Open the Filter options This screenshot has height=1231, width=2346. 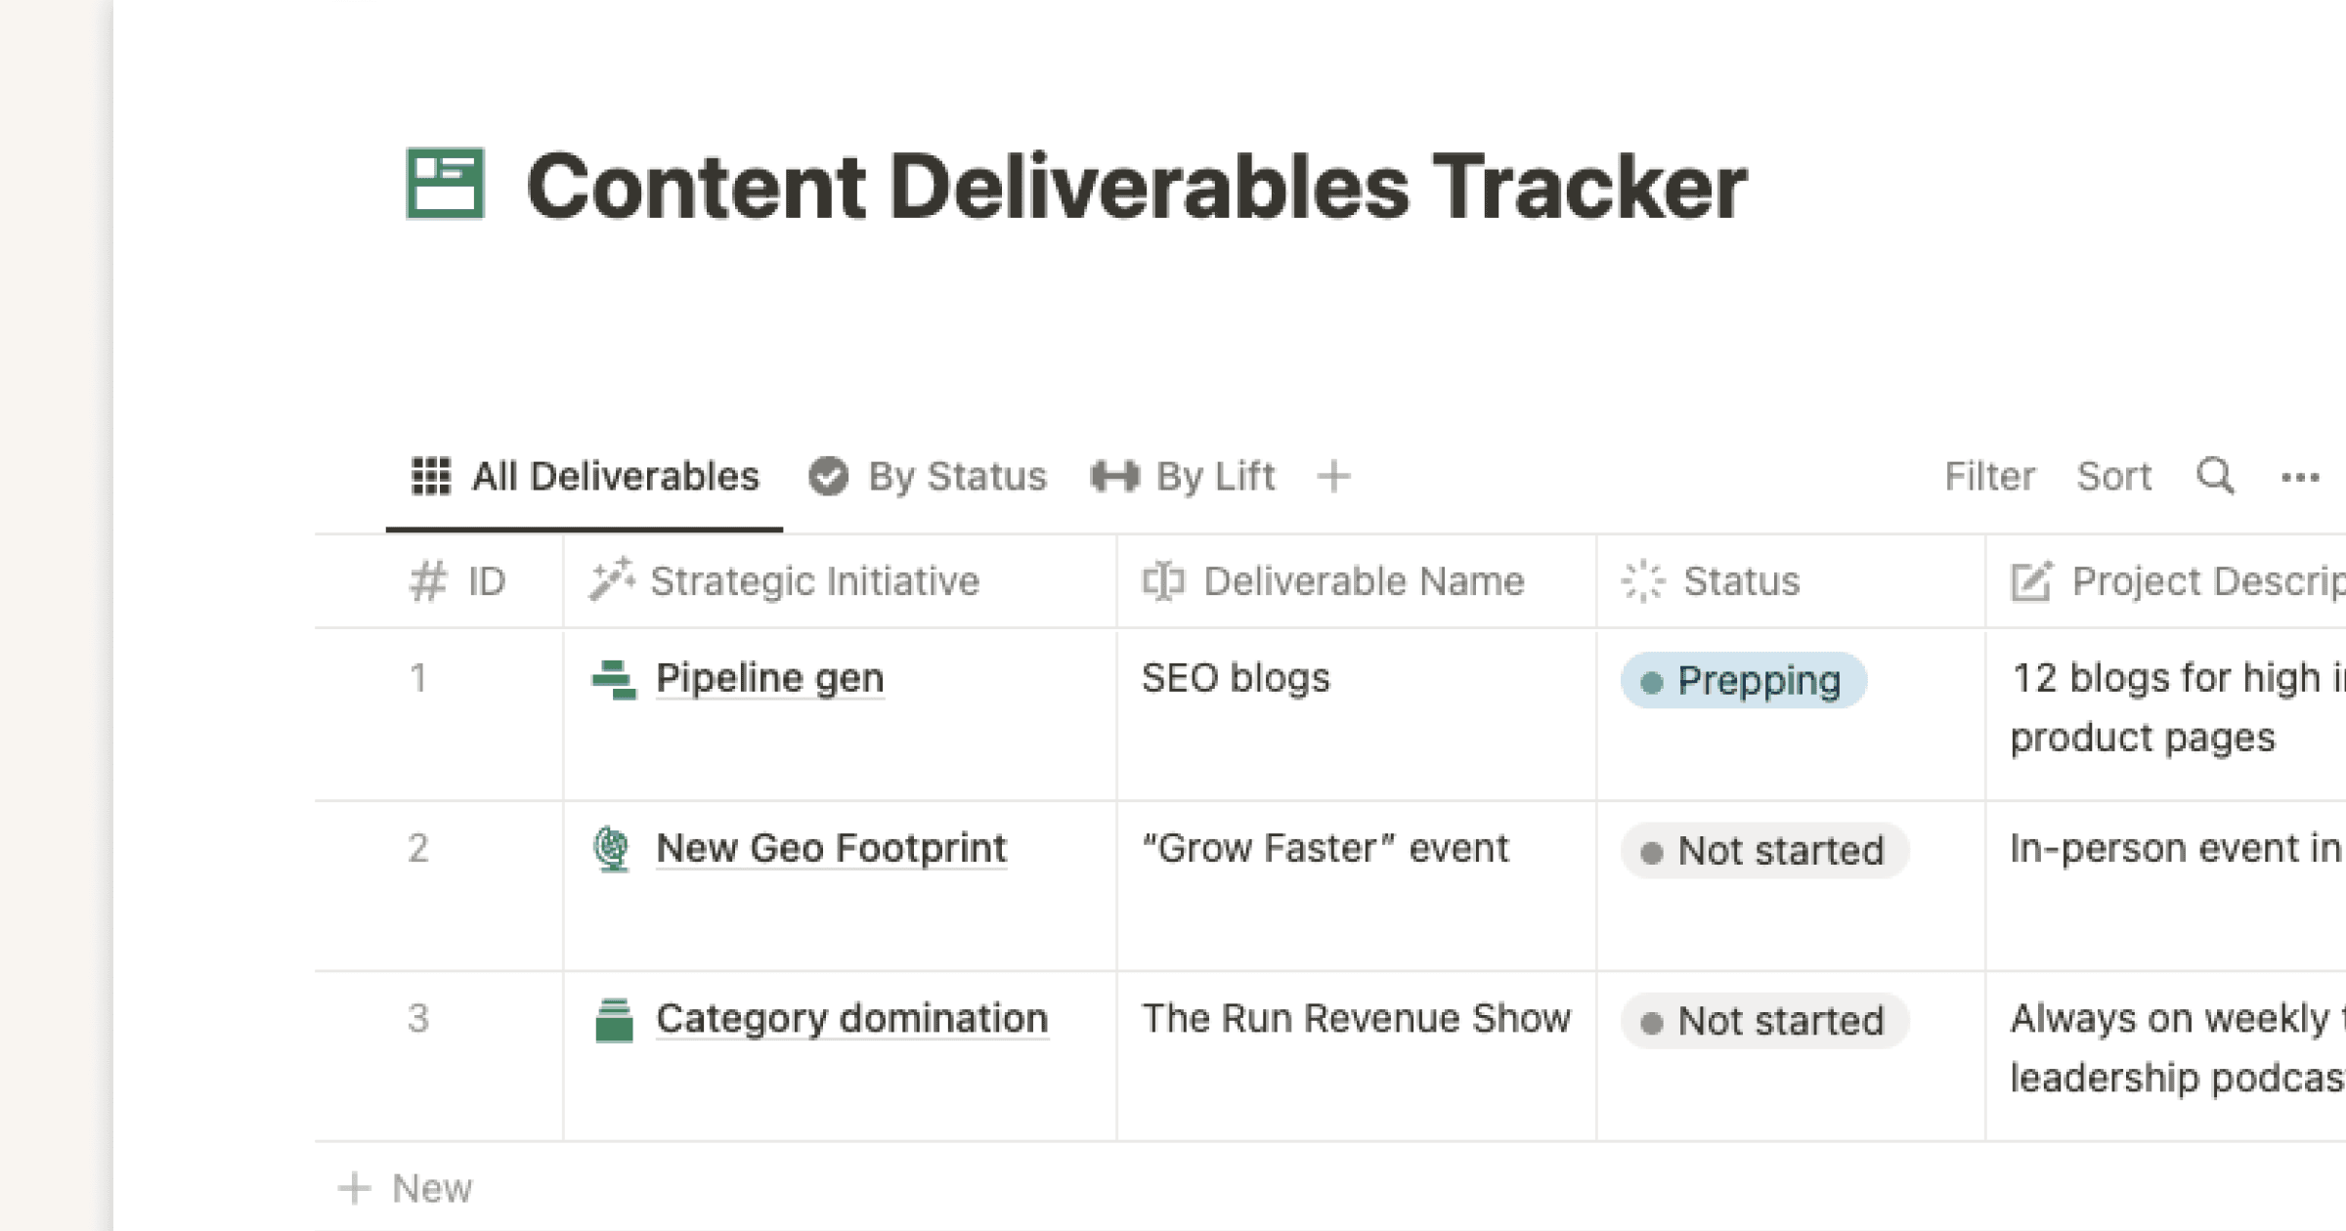point(1989,477)
